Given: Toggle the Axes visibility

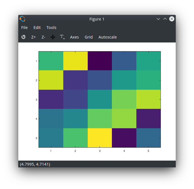Looking at the screenshot, I should pyautogui.click(x=75, y=37).
